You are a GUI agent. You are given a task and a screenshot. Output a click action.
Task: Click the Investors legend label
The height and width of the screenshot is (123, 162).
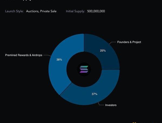coord(111,105)
